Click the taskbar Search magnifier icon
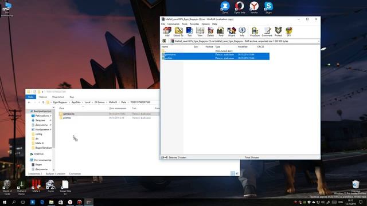Screen dimensions: 367x206 (14, 202)
